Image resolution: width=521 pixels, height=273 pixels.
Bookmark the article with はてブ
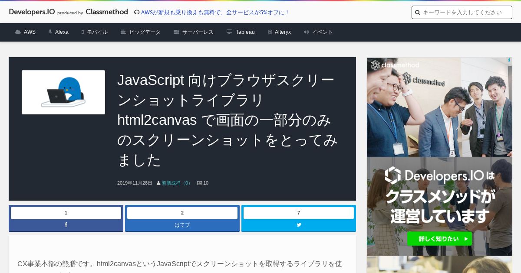(x=182, y=225)
